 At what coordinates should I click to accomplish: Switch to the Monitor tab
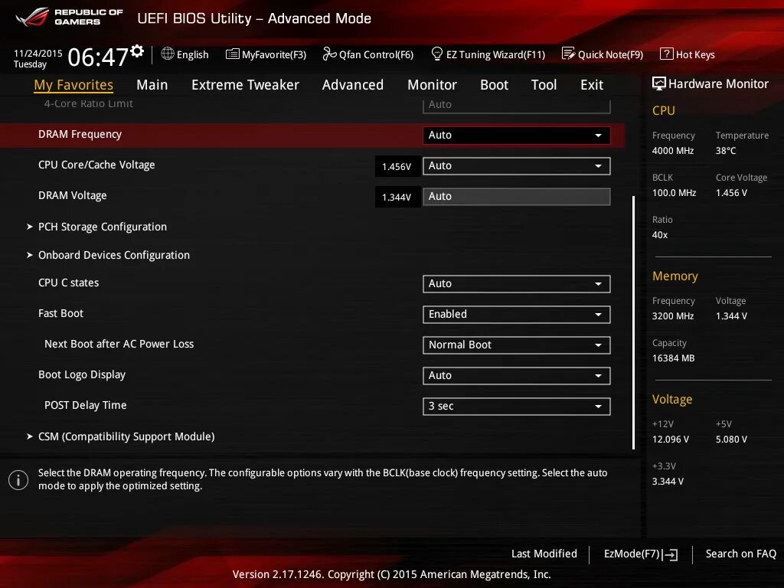(x=432, y=85)
